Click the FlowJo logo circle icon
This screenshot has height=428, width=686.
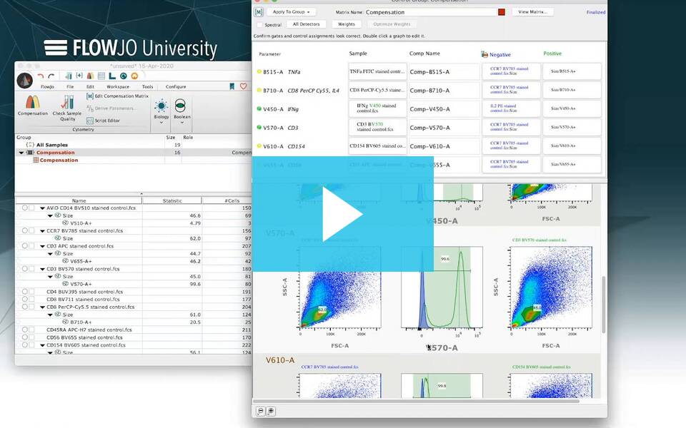click(x=24, y=81)
